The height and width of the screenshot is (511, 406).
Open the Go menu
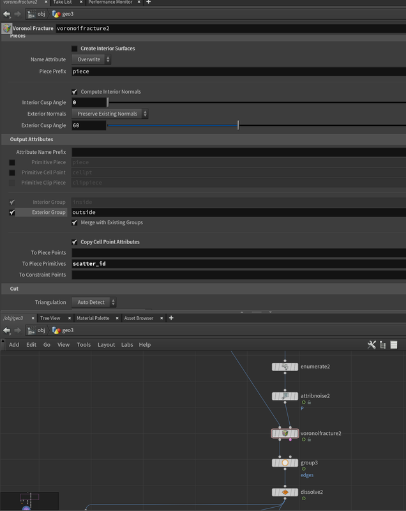tap(47, 345)
